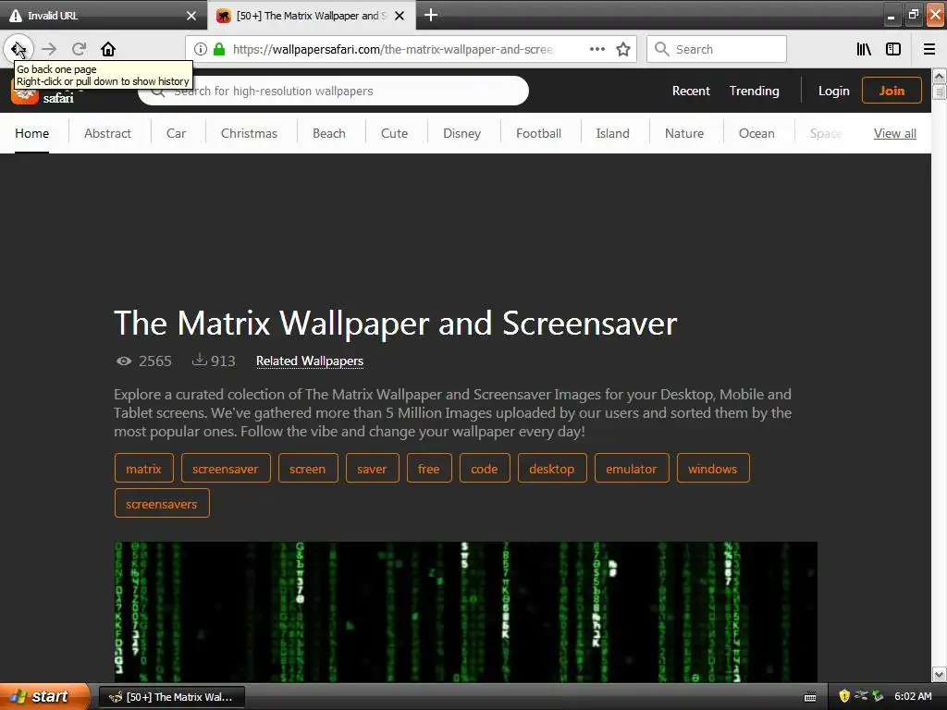Bookmark this page with the star
Image resolution: width=947 pixels, height=710 pixels.
(623, 49)
